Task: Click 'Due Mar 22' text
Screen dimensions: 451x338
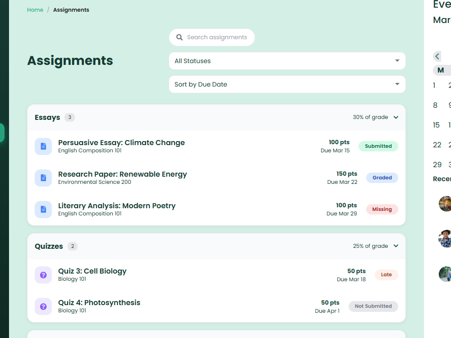Action: pos(342,182)
